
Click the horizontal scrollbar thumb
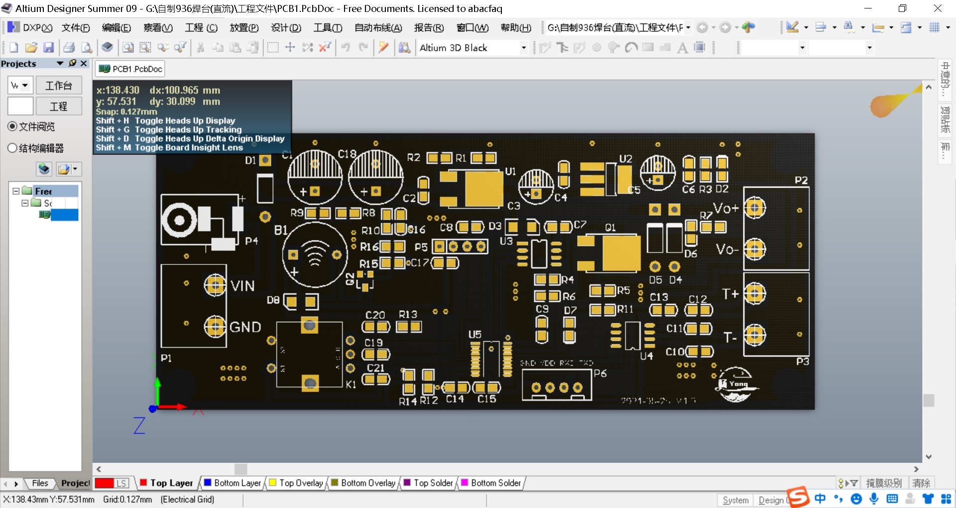tap(241, 469)
